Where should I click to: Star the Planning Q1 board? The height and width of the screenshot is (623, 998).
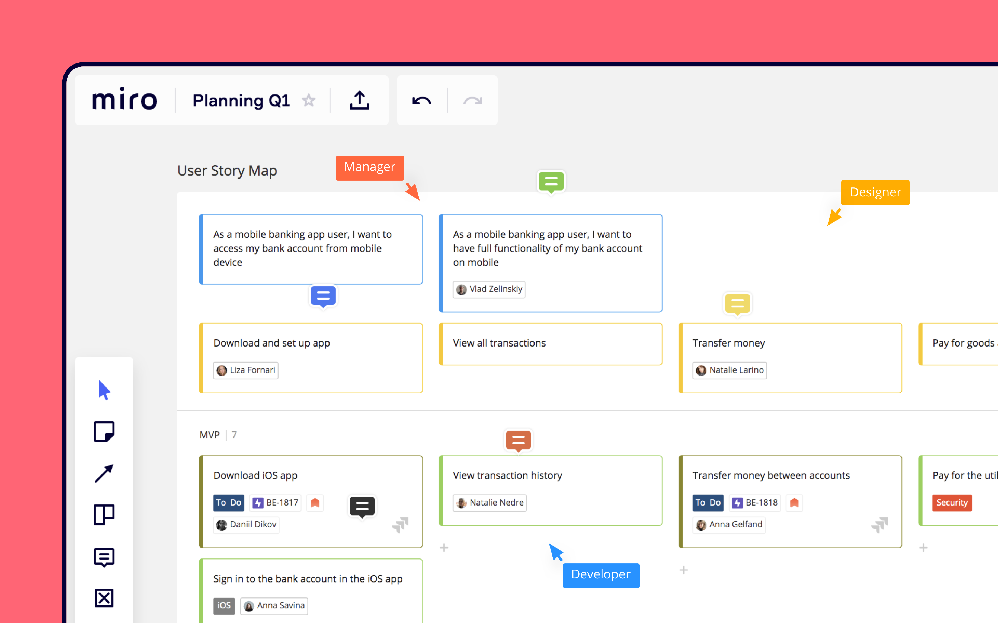click(x=310, y=100)
